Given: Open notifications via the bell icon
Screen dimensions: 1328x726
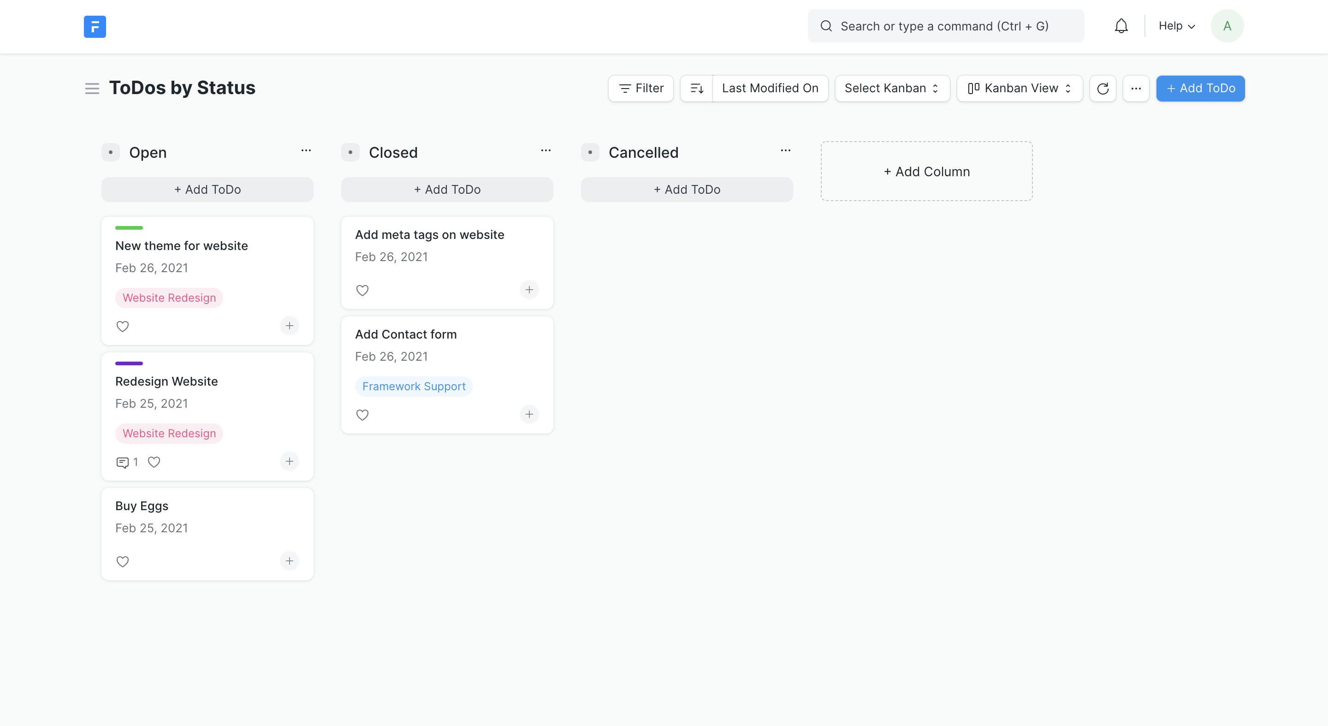Looking at the screenshot, I should tap(1121, 25).
